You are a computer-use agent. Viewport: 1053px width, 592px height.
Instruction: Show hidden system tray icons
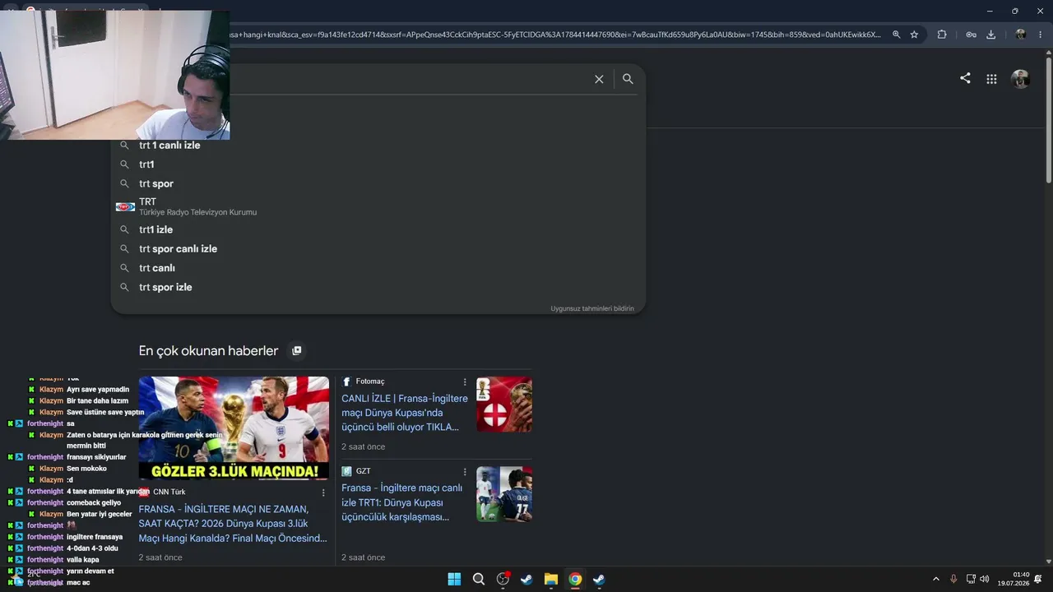pyautogui.click(x=935, y=579)
